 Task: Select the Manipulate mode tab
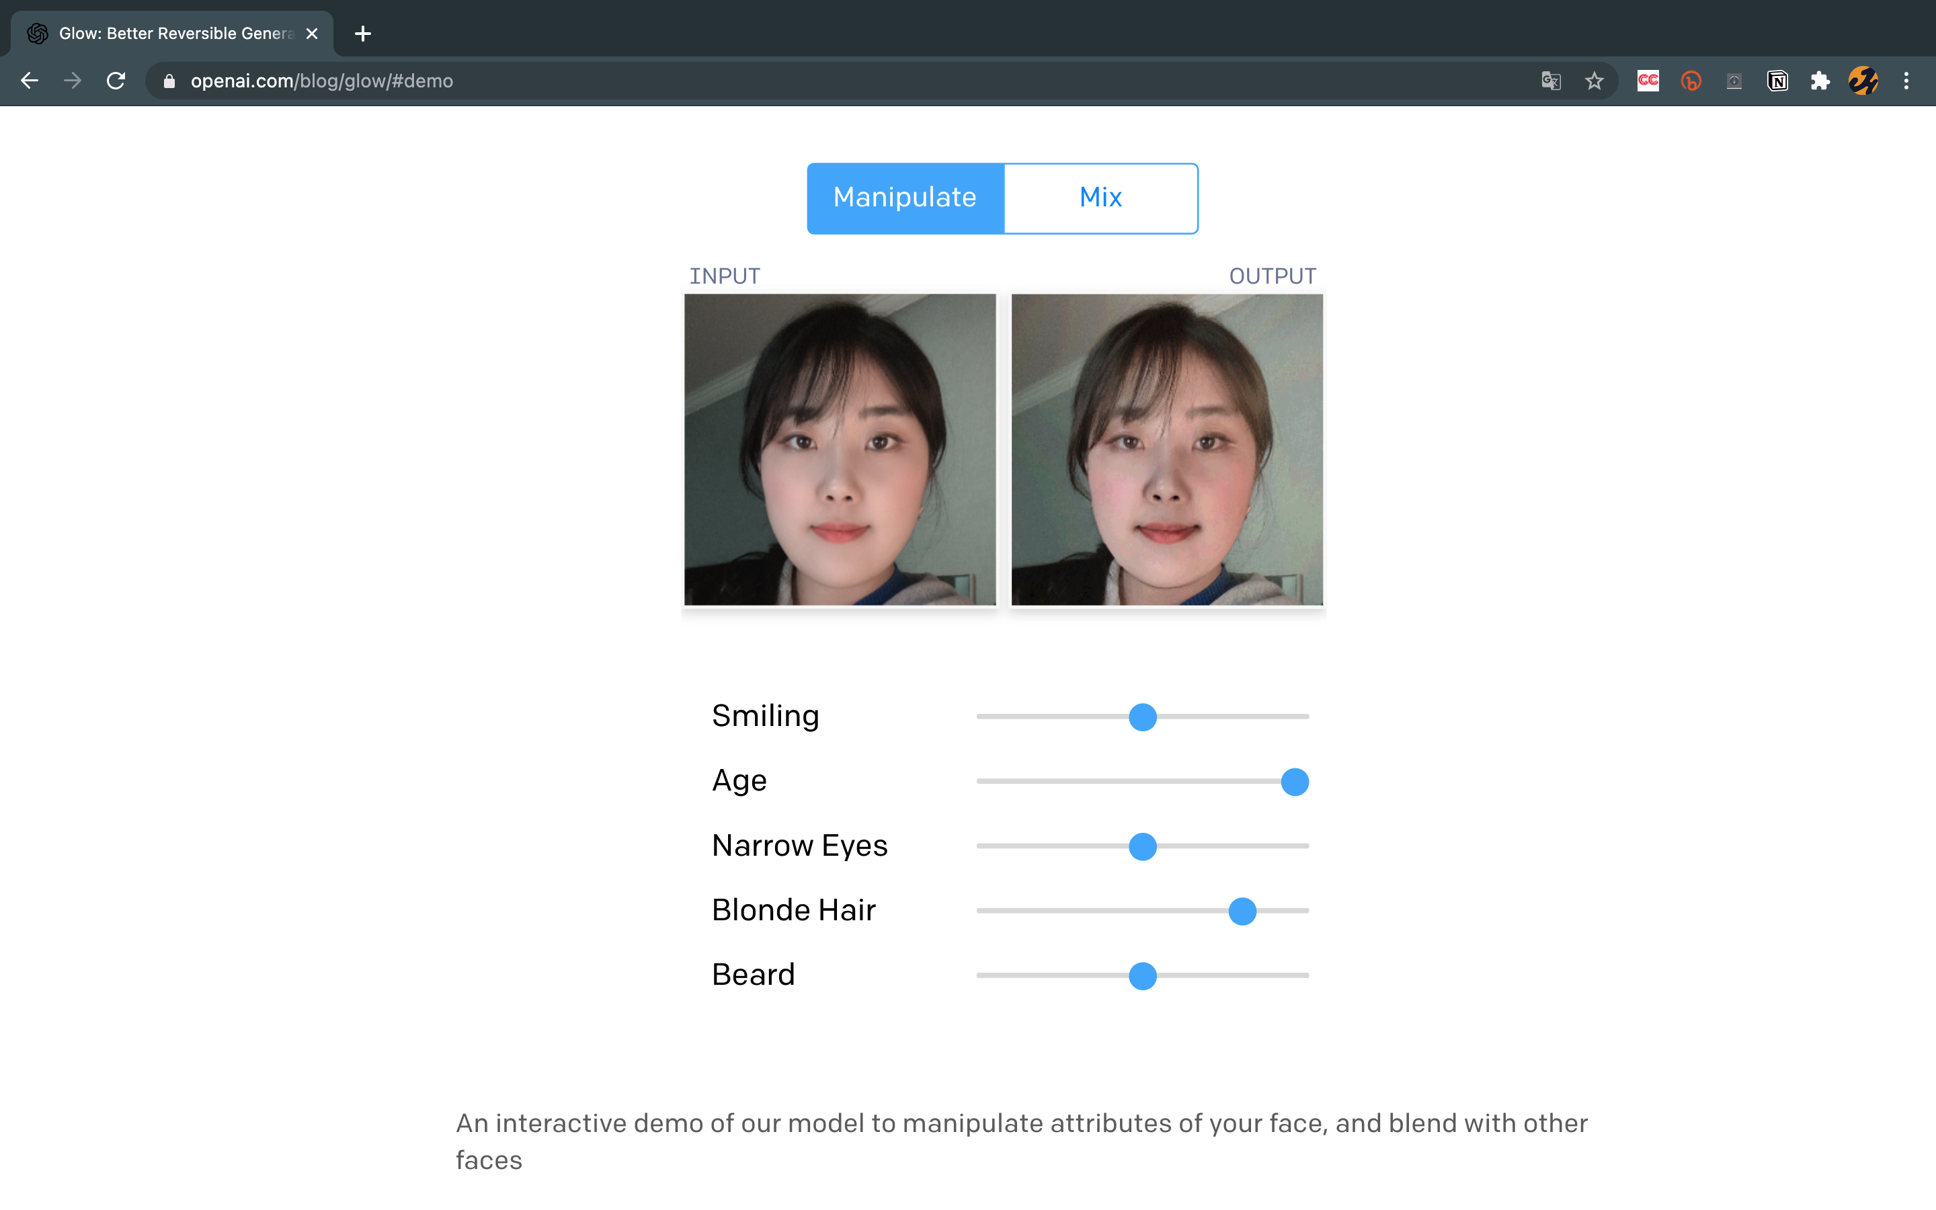pos(905,198)
